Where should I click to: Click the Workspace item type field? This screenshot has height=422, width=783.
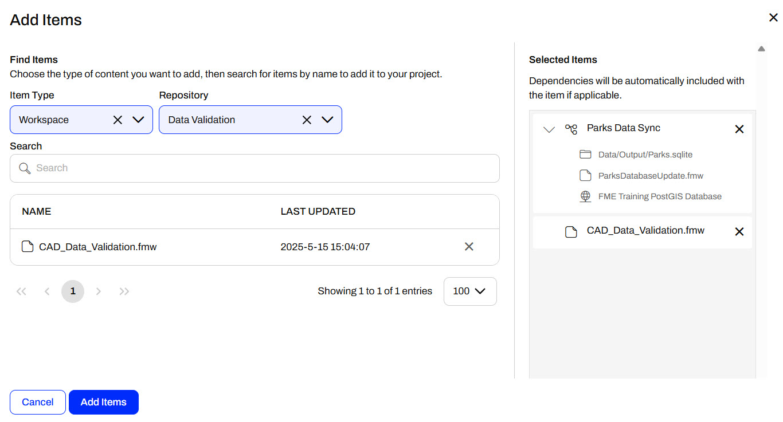[x=81, y=120]
